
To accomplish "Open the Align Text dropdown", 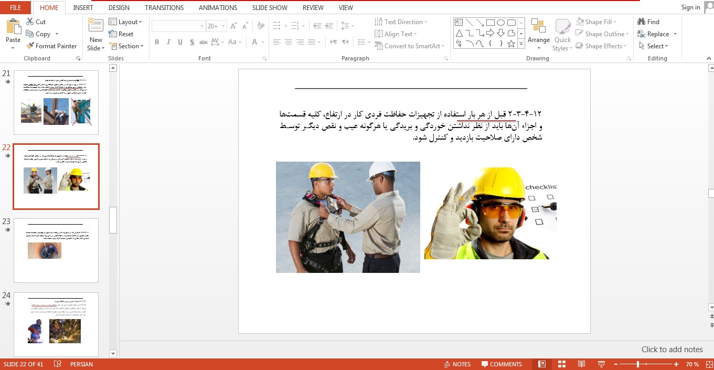I will 397,34.
